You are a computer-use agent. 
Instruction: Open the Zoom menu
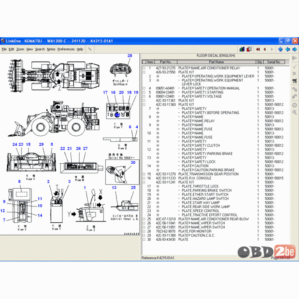pyautogui.click(x=20, y=49)
